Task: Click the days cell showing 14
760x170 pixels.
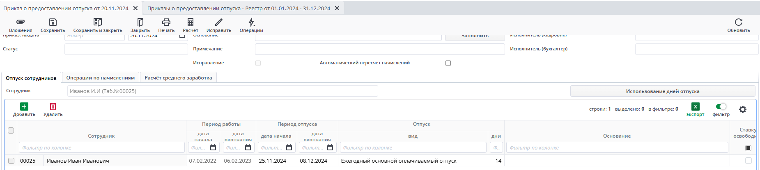Action: (x=496, y=161)
